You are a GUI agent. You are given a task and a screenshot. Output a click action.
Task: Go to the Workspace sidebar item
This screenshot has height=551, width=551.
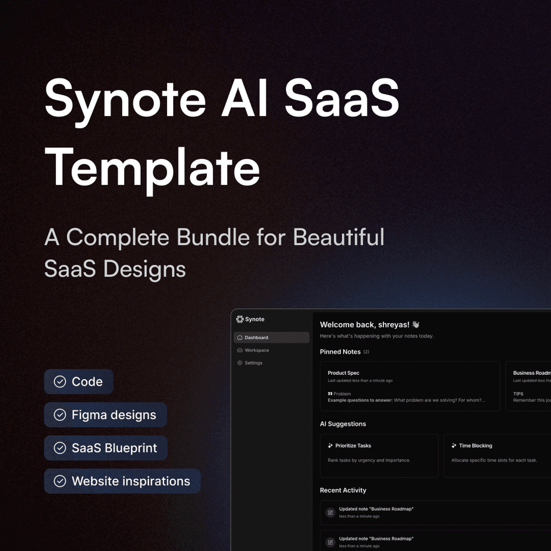[x=257, y=350]
